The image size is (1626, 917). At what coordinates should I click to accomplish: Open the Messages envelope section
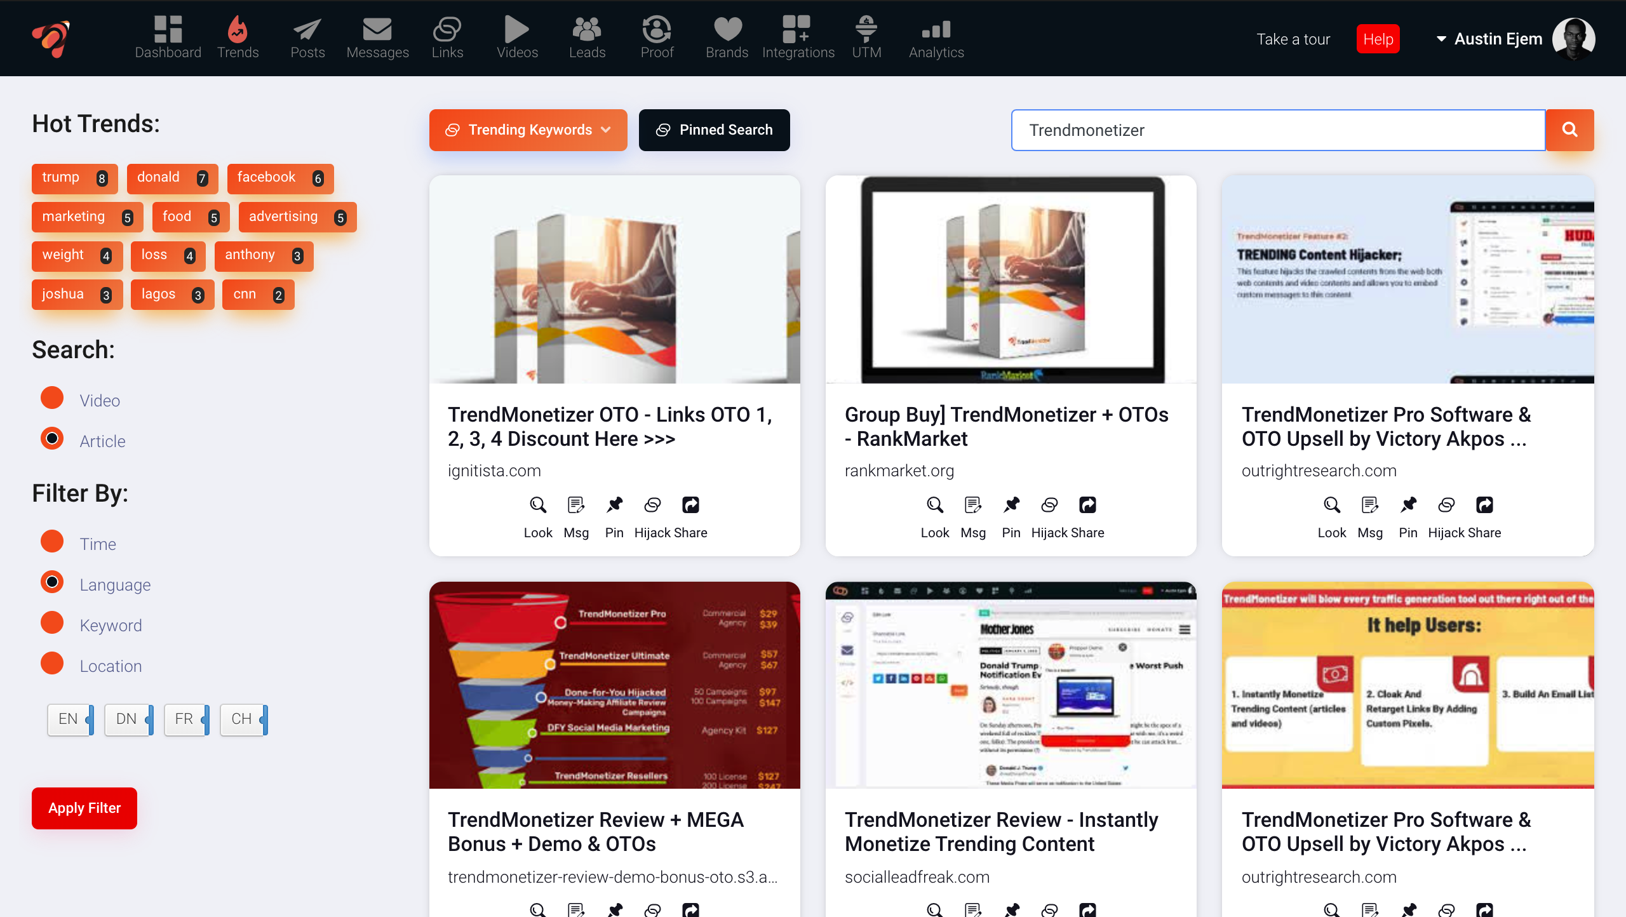(x=377, y=38)
